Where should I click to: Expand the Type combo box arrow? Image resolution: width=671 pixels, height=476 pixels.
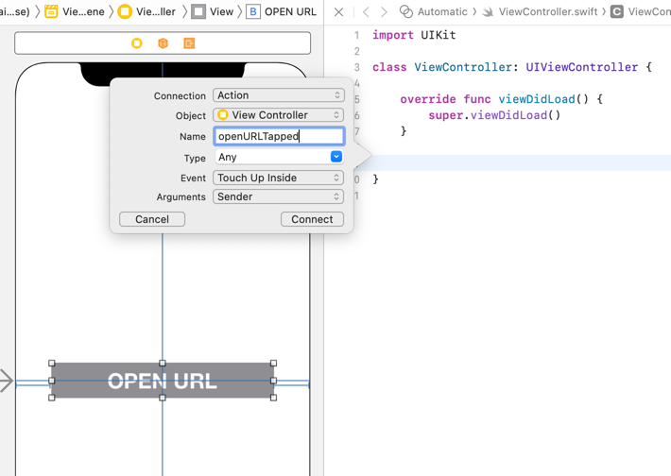click(336, 157)
